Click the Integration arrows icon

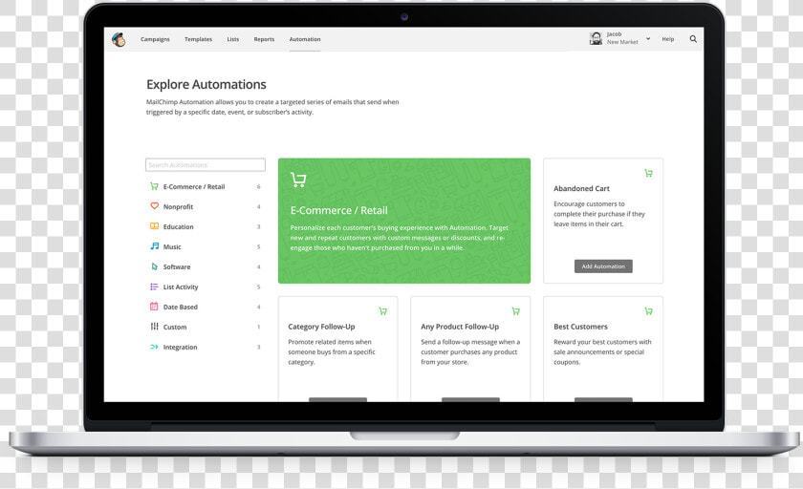click(154, 347)
